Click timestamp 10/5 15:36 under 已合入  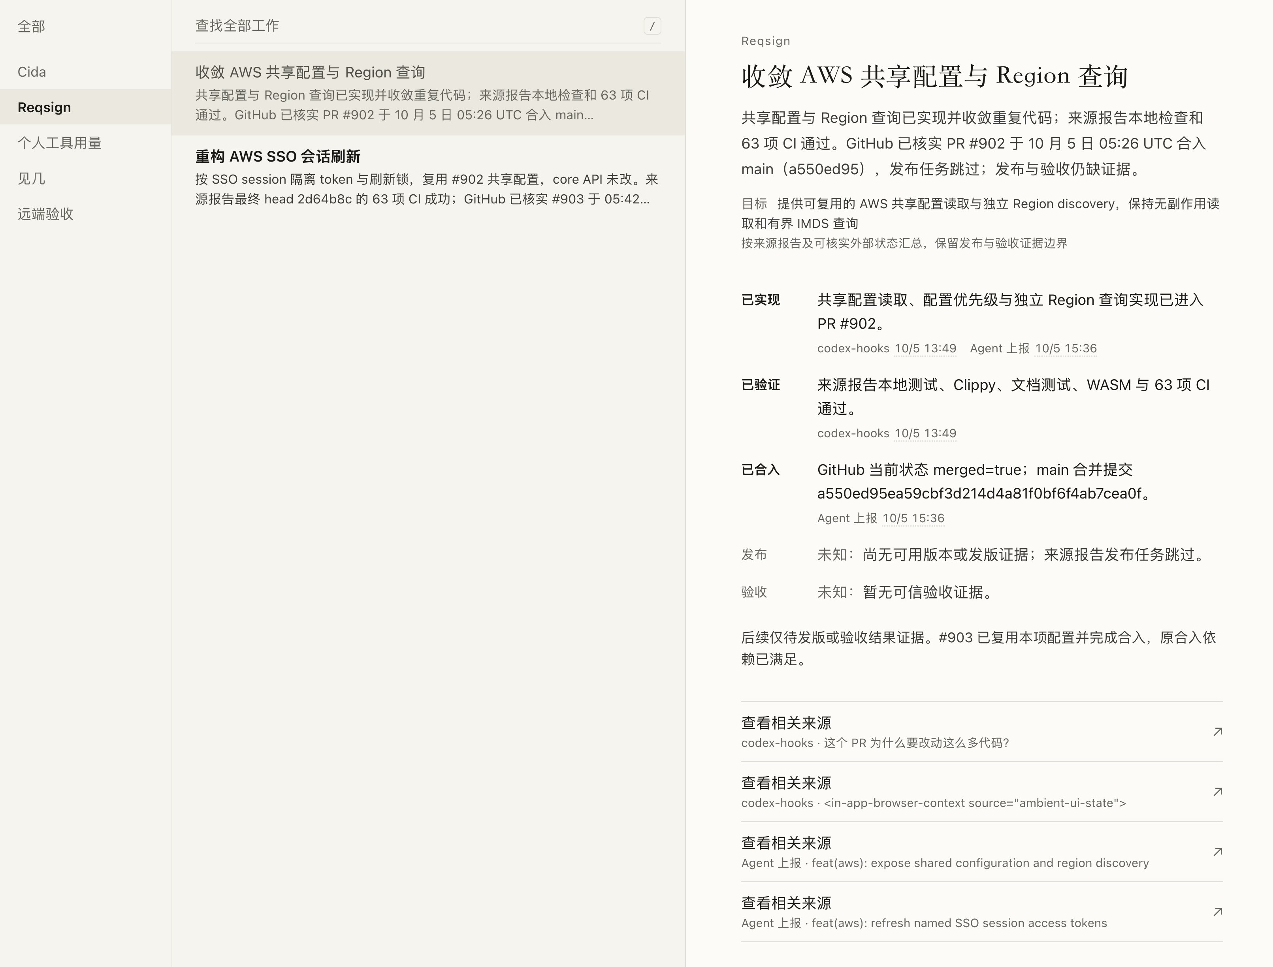[x=913, y=518]
